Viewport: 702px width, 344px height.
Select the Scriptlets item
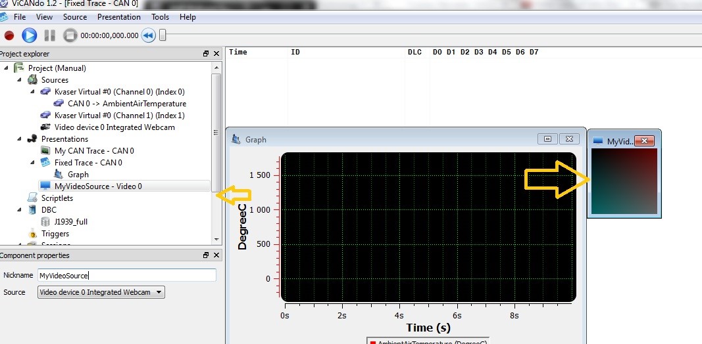click(x=57, y=198)
